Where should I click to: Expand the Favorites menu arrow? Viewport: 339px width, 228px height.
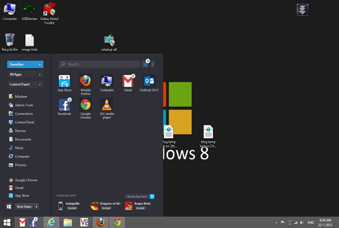[40, 64]
